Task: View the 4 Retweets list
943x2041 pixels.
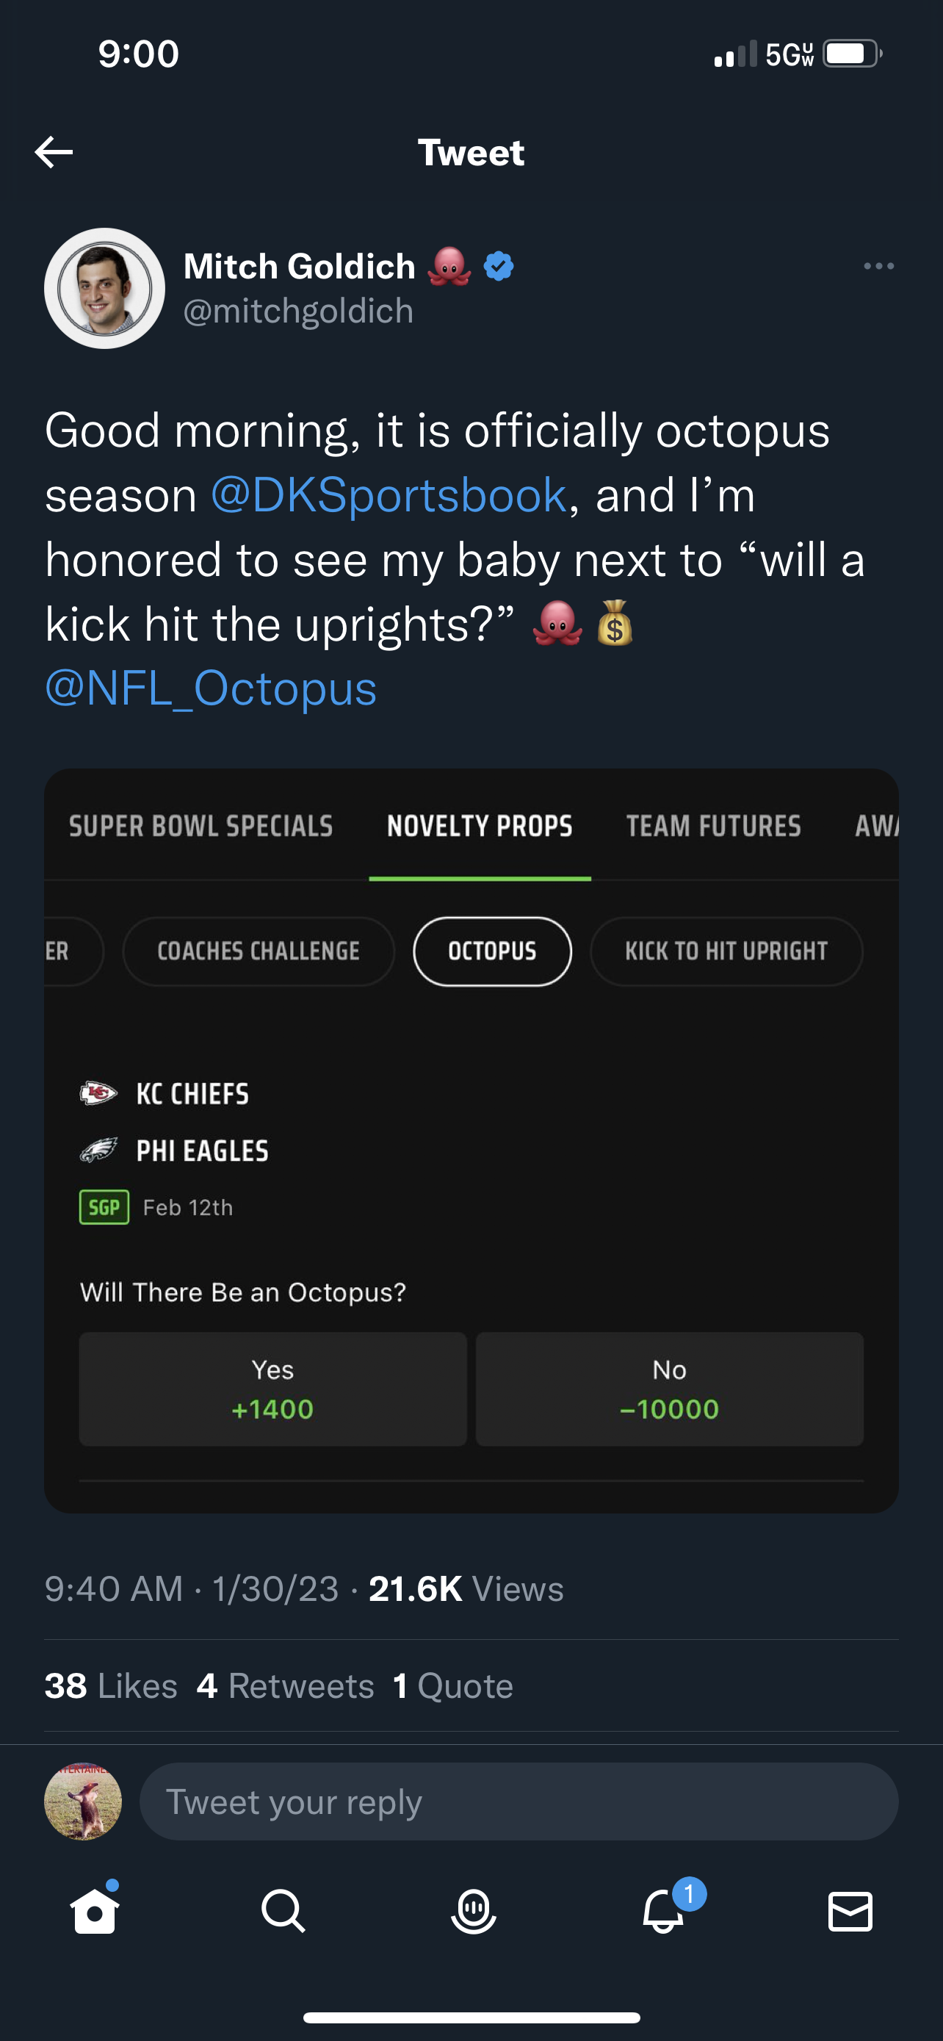Action: coord(286,1686)
